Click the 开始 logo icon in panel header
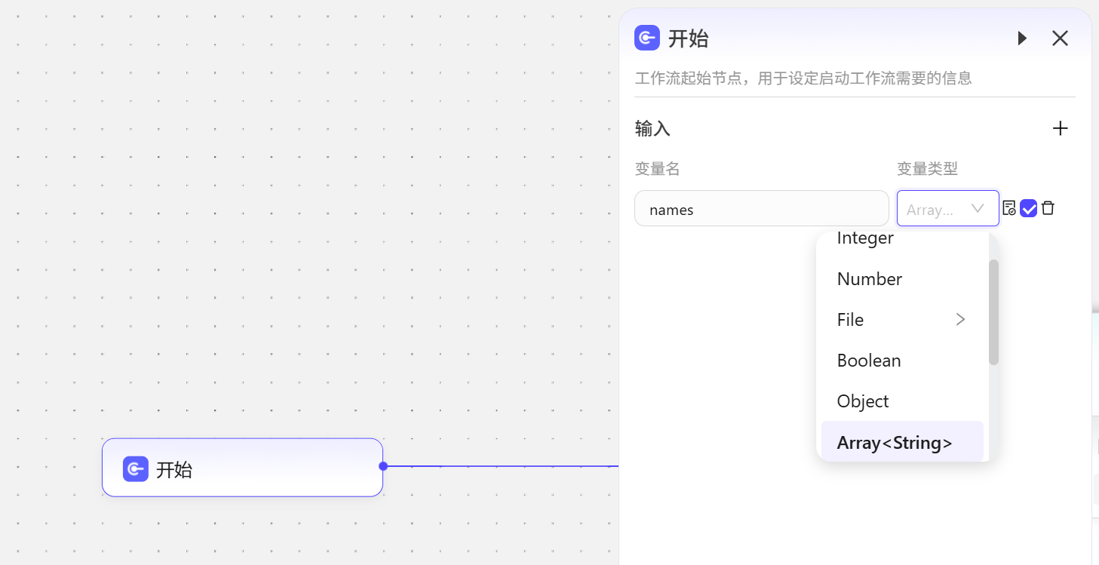 tap(647, 38)
